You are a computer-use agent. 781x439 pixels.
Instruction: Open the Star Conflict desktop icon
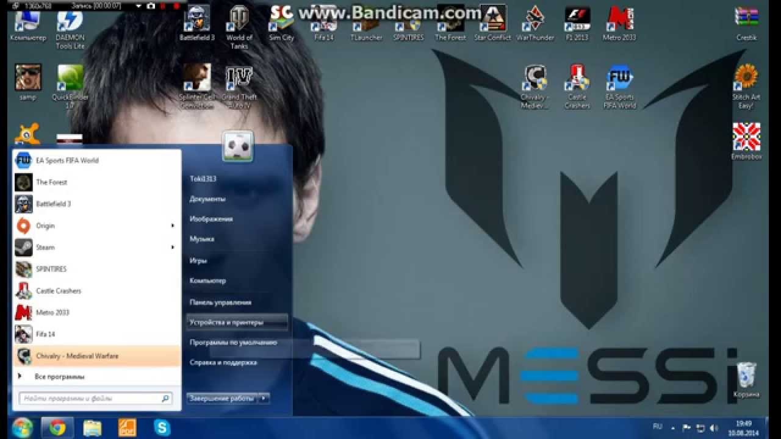click(492, 23)
